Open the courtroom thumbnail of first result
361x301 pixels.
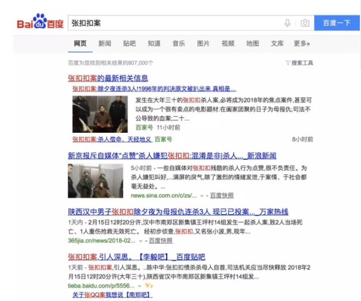[99, 114]
